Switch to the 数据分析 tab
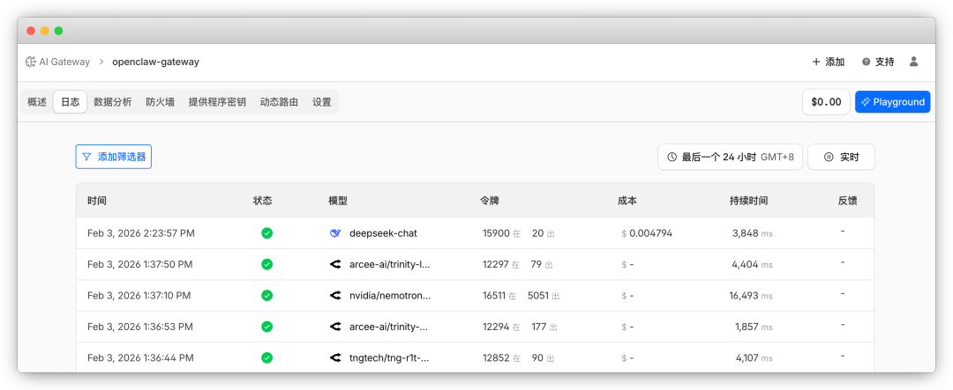 pyautogui.click(x=112, y=102)
